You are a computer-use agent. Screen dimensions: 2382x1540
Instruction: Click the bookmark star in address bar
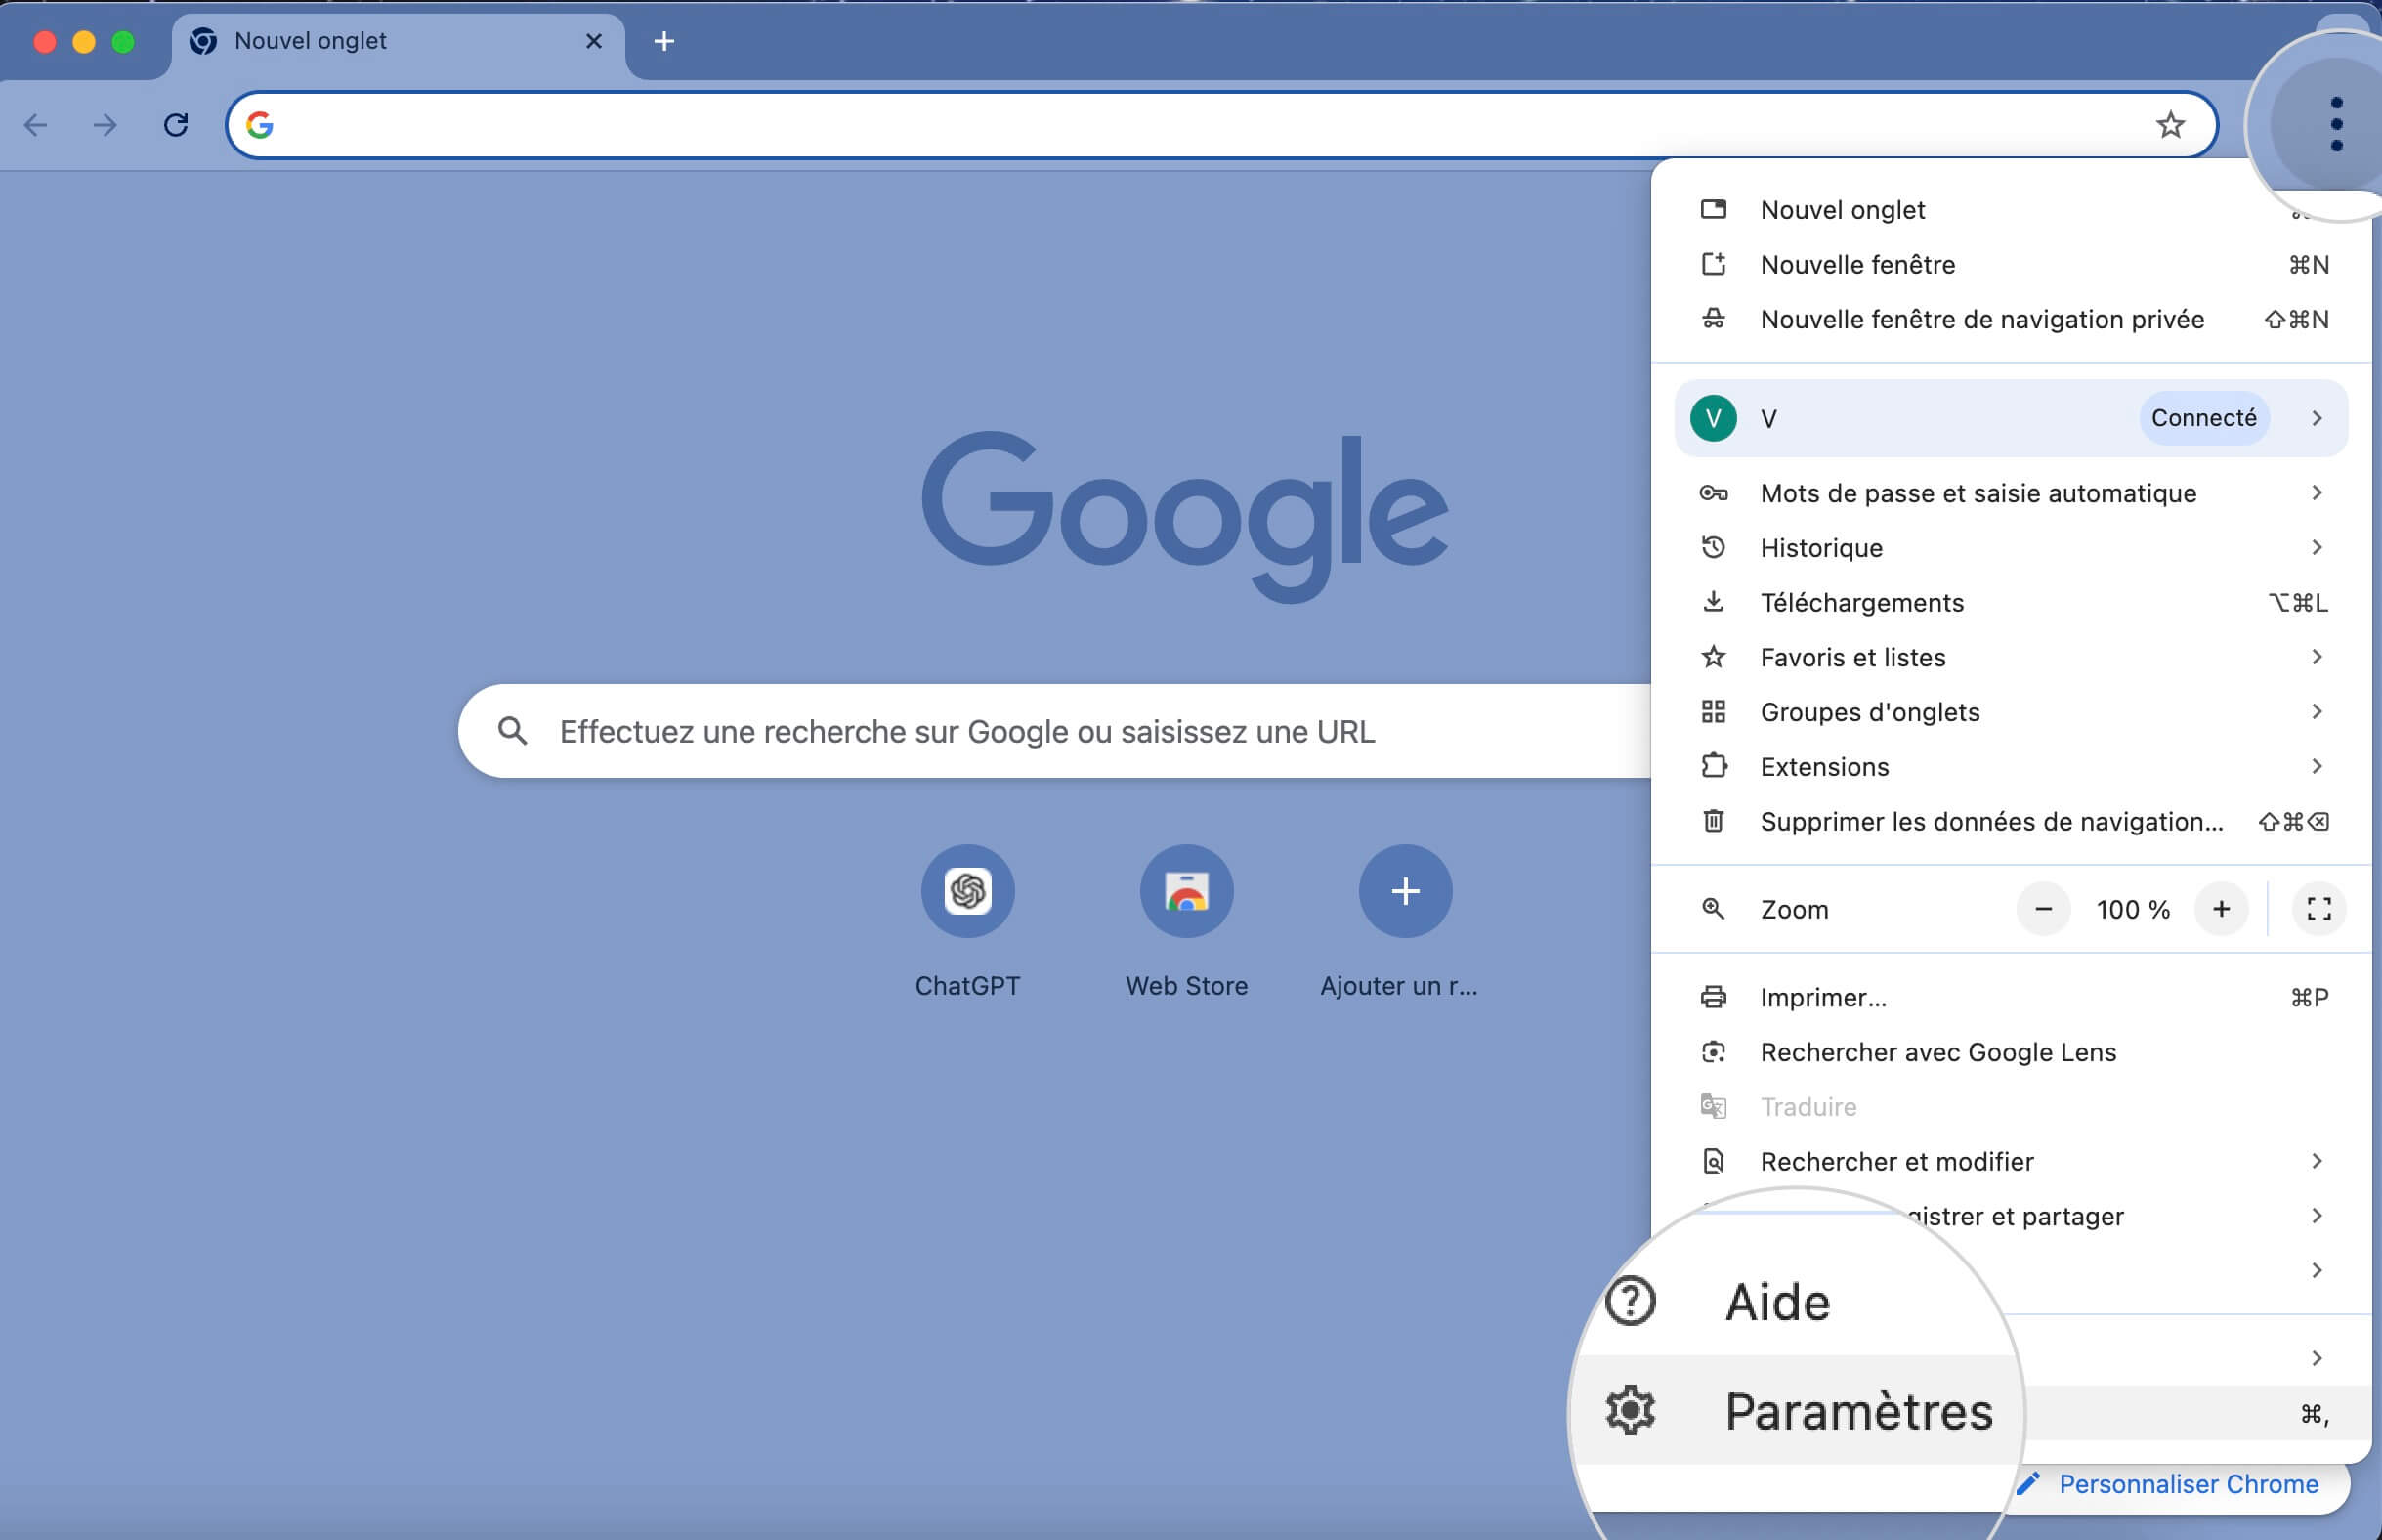point(2170,125)
